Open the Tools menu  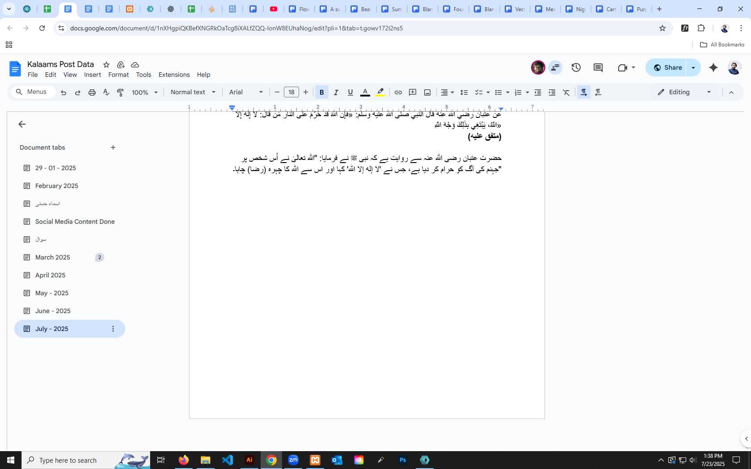pyautogui.click(x=143, y=75)
